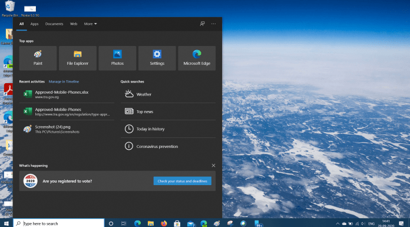Screen dimensions: 410x227
Task: Expand the More dropdown in search
Action: (x=90, y=24)
